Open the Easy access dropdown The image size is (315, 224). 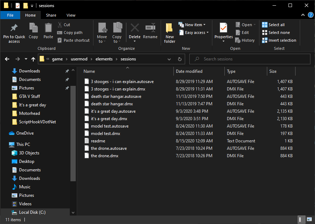click(194, 33)
